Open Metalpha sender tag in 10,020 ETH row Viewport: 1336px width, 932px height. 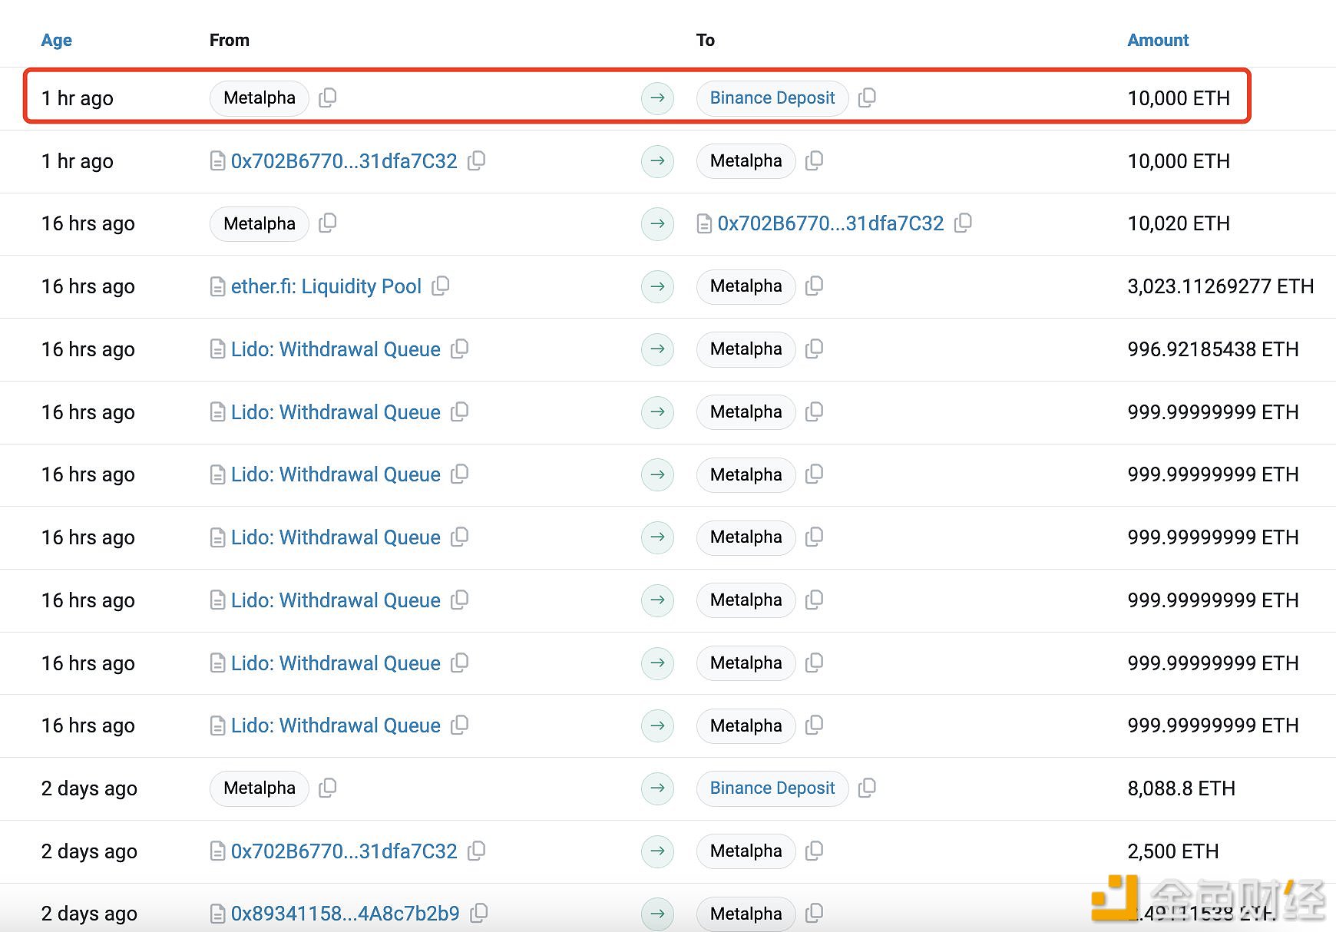pos(259,223)
